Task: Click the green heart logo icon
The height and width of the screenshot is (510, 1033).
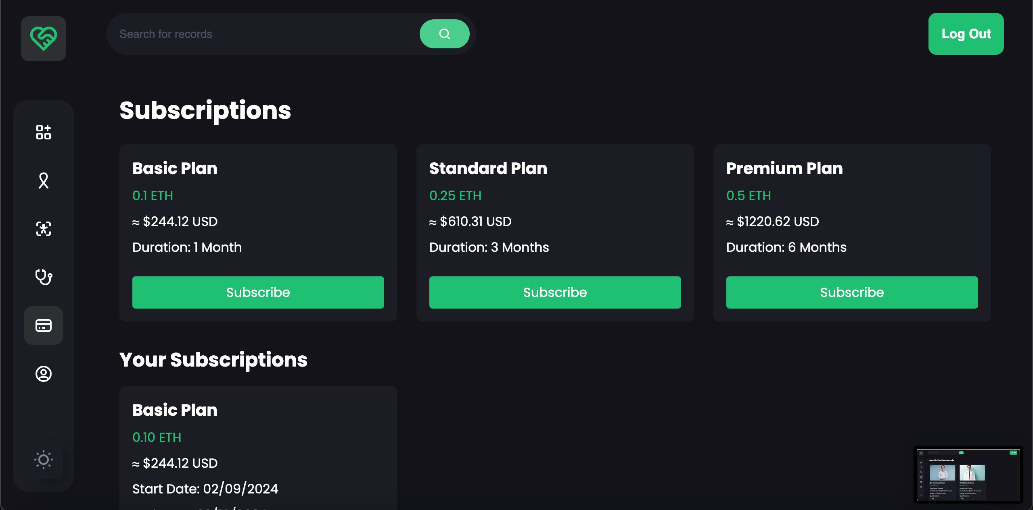Action: (x=44, y=39)
